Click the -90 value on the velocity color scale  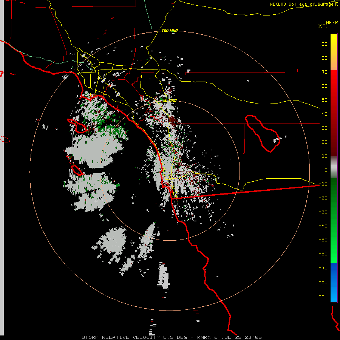(x=323, y=296)
